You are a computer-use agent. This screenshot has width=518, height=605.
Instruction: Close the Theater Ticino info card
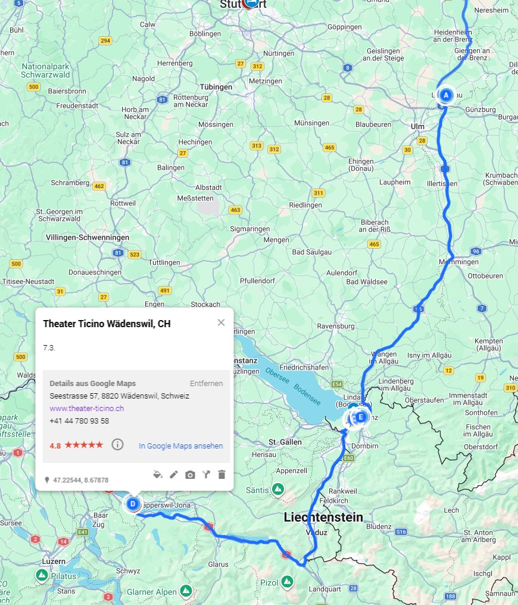(221, 322)
